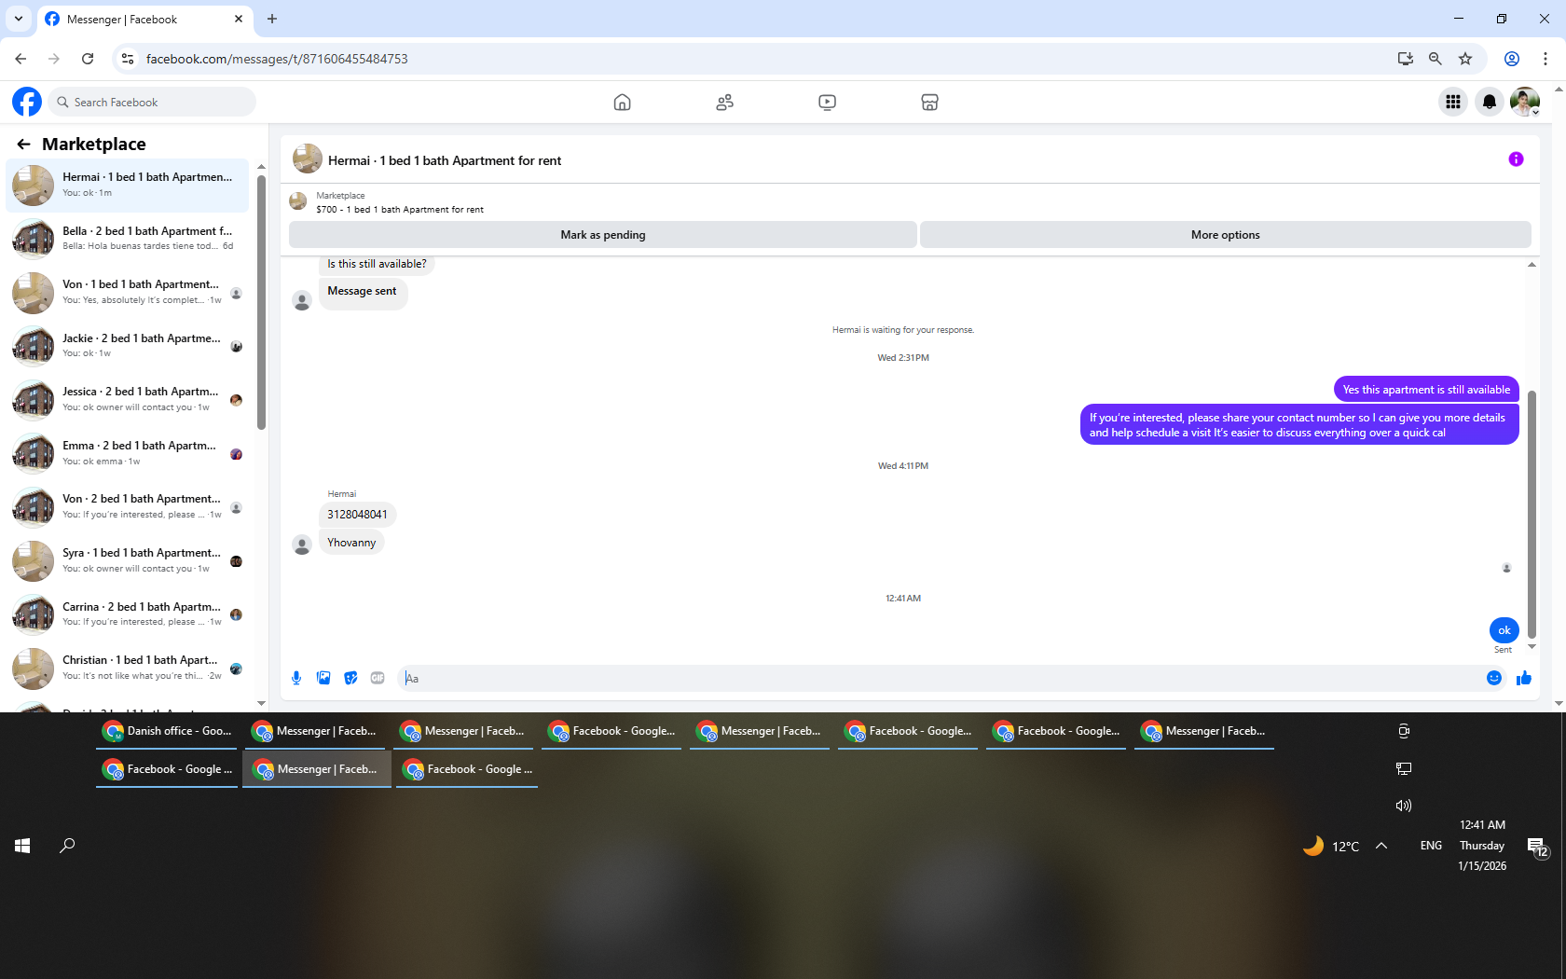Open the Video watch icon

(827, 103)
